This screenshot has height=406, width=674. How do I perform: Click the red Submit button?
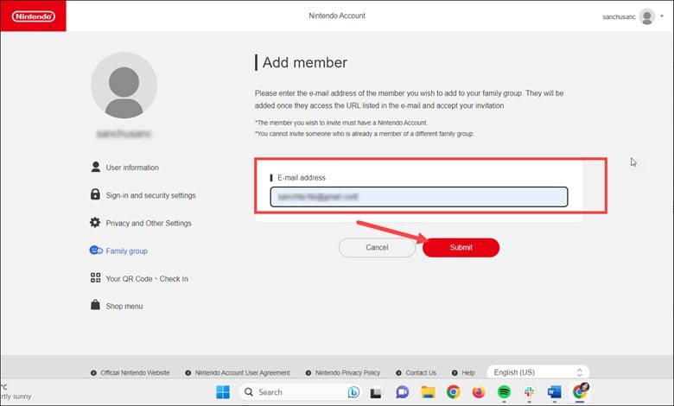(x=461, y=247)
